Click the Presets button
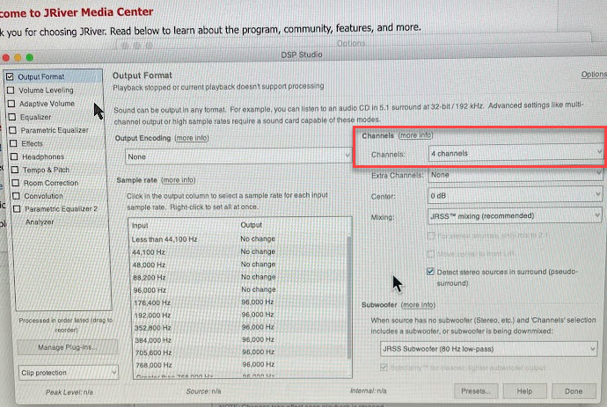The image size is (607, 407). coord(476,391)
